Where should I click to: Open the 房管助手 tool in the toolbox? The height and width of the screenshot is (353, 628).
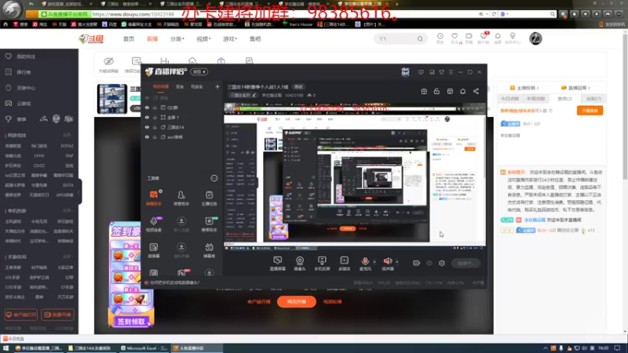[x=181, y=198]
